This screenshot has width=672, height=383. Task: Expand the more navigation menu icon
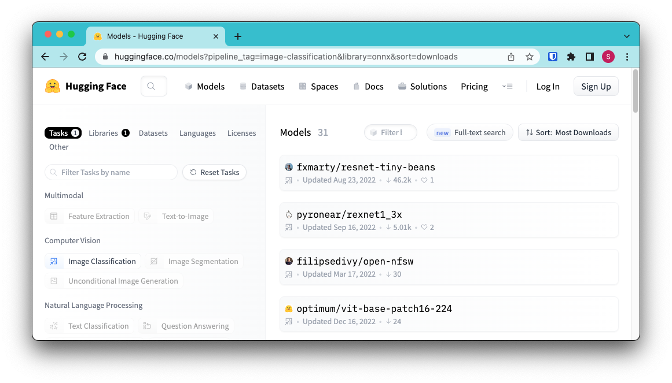(x=508, y=87)
